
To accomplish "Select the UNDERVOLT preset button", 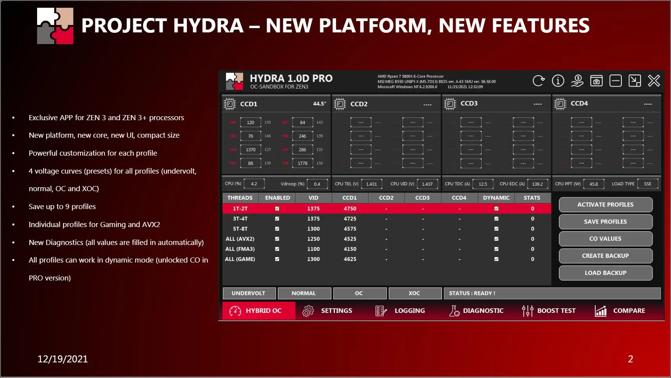I will tap(249, 293).
